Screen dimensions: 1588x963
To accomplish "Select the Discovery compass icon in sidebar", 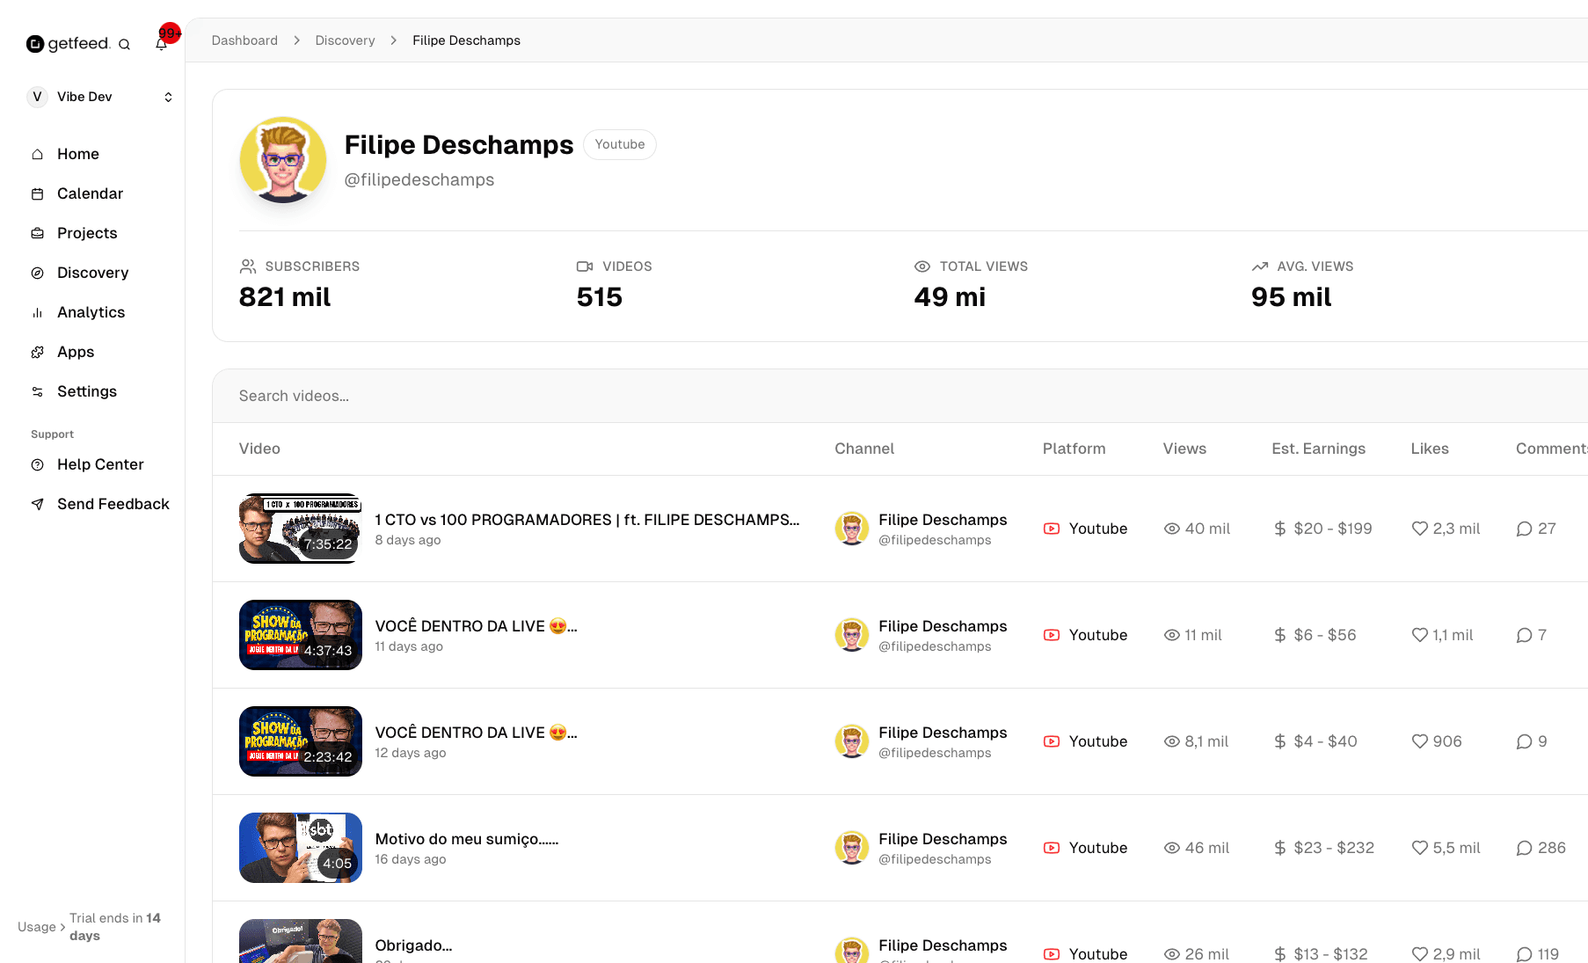I will click(37, 273).
